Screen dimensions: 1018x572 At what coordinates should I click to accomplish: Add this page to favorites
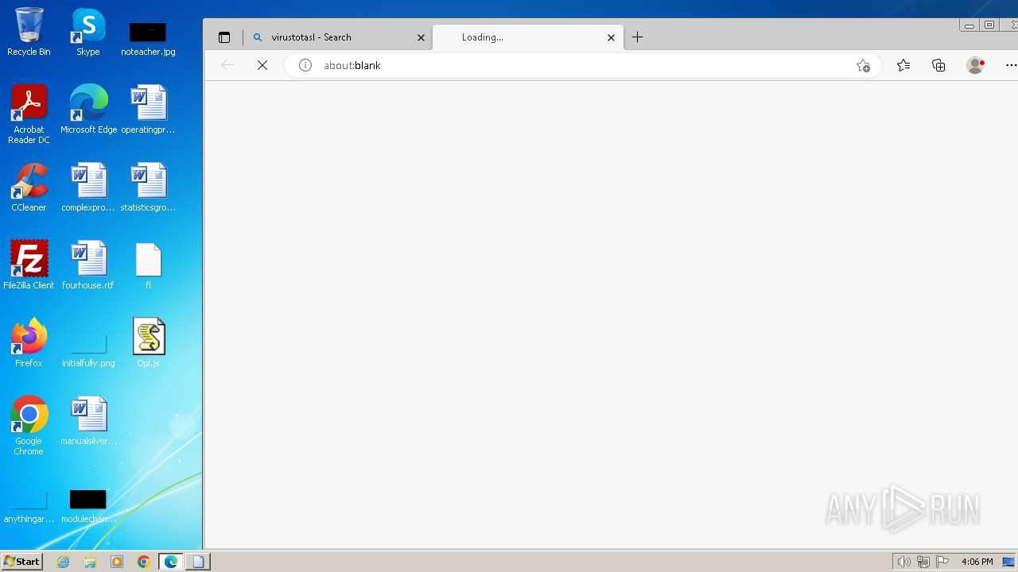[x=863, y=65]
